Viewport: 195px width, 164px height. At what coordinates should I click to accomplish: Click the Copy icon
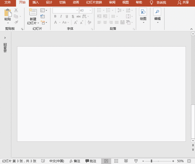coord(16,16)
